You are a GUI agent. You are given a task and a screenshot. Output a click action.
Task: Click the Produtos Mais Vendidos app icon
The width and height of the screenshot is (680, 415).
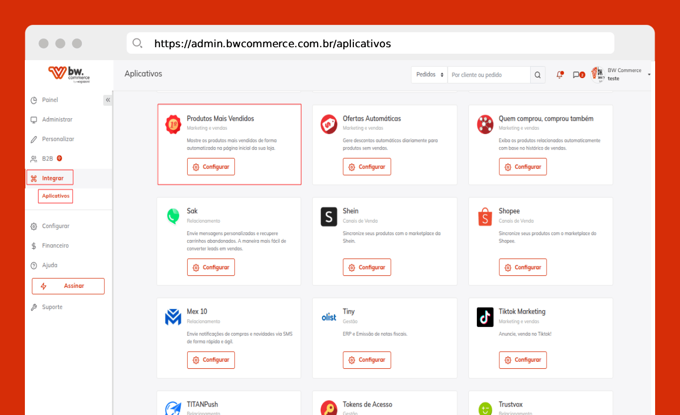point(173,124)
